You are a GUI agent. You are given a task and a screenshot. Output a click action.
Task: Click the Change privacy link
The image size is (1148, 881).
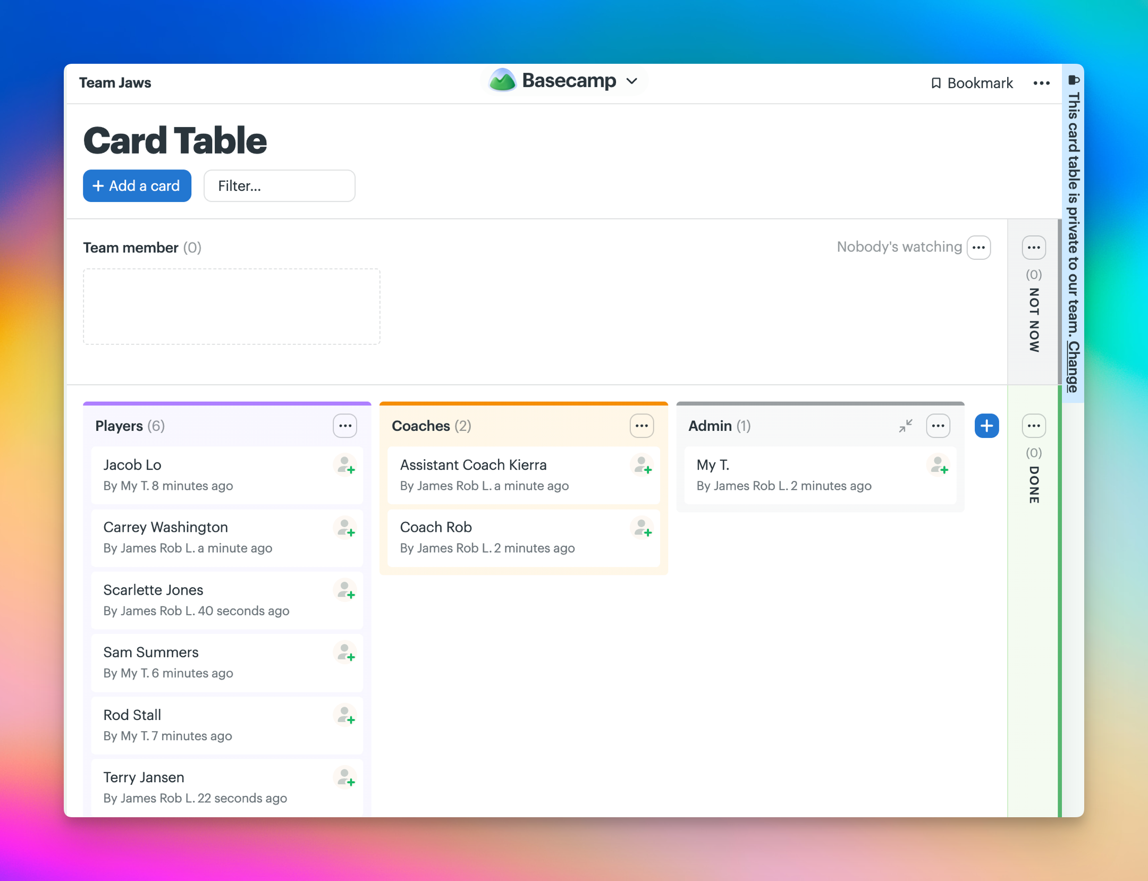pyautogui.click(x=1073, y=366)
